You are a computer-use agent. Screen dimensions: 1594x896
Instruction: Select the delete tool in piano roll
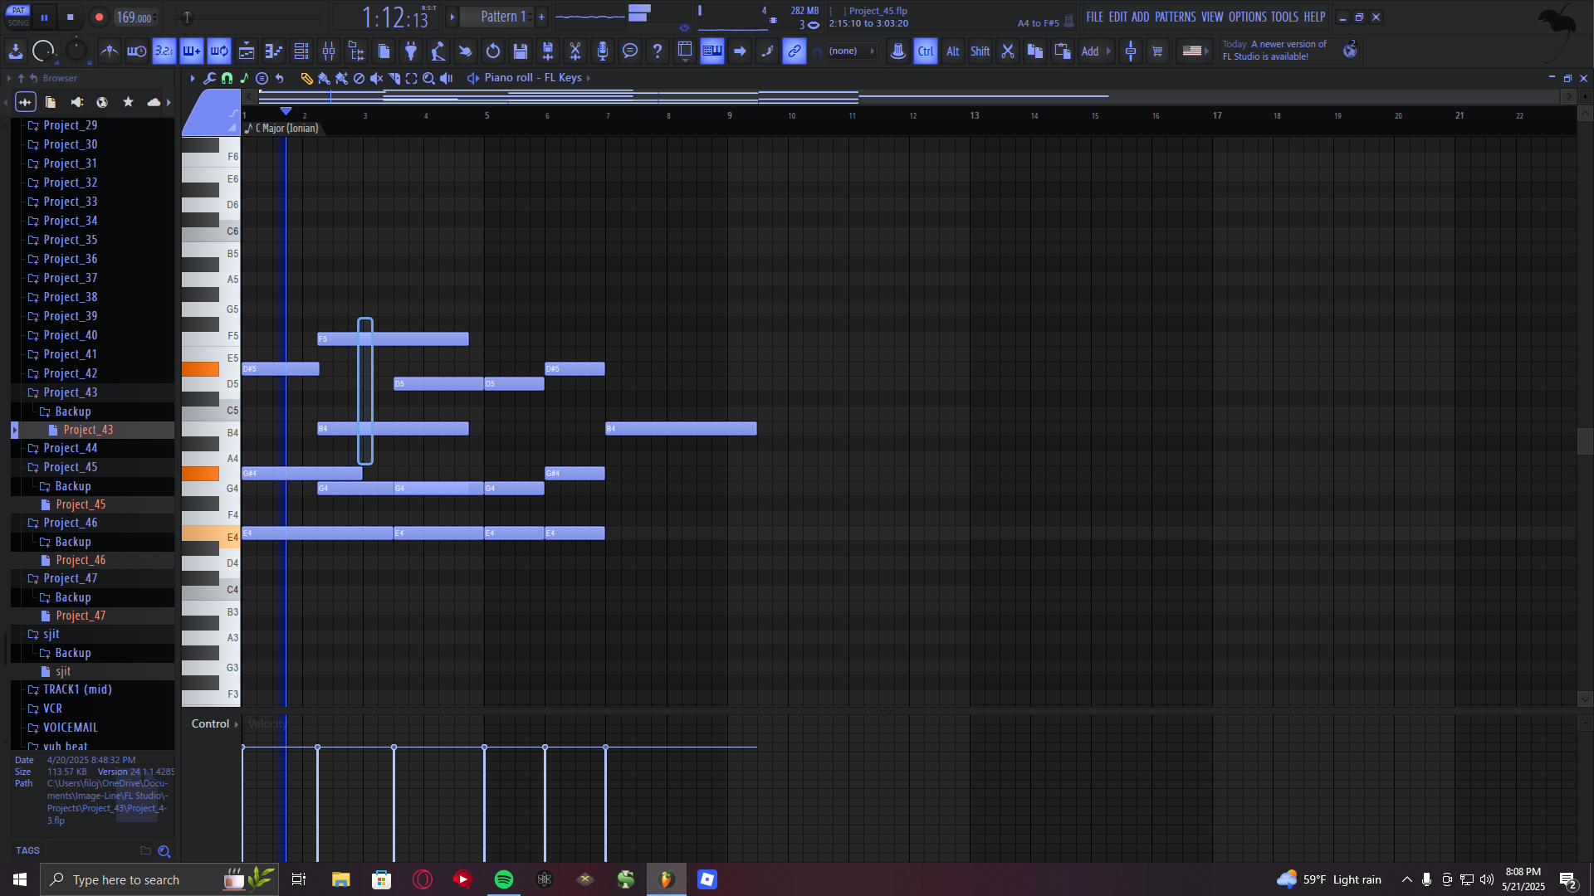pyautogui.click(x=359, y=78)
